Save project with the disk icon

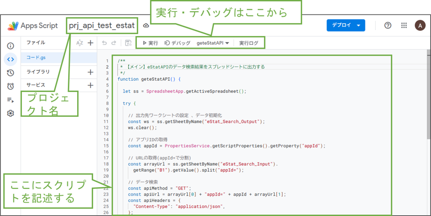click(x=128, y=43)
